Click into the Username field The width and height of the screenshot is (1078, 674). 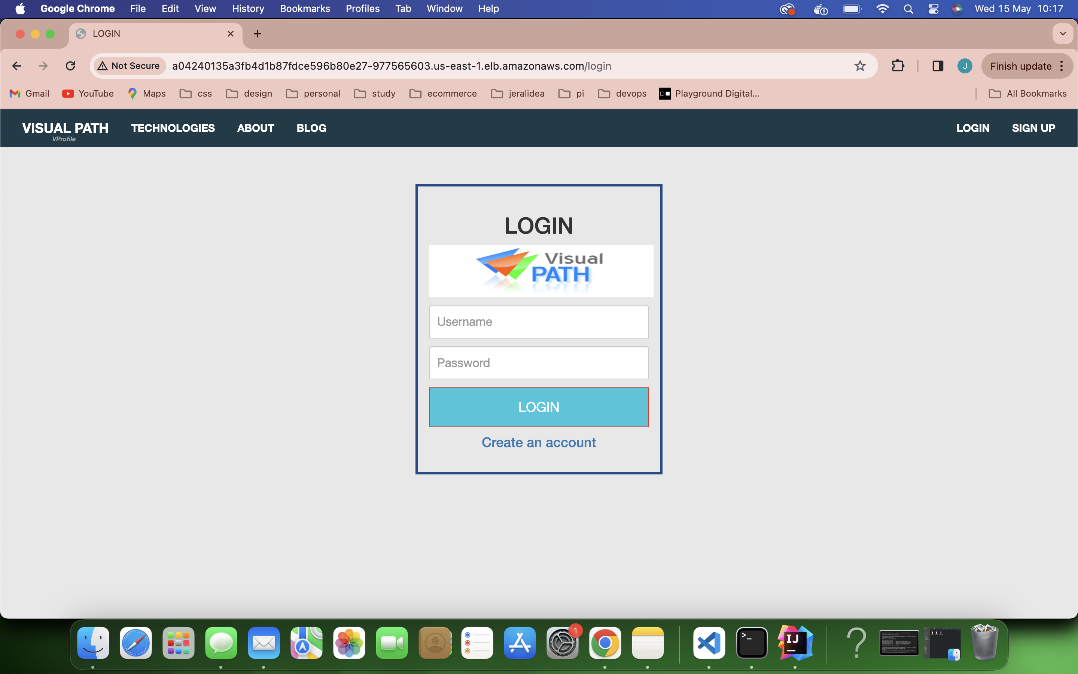(539, 321)
